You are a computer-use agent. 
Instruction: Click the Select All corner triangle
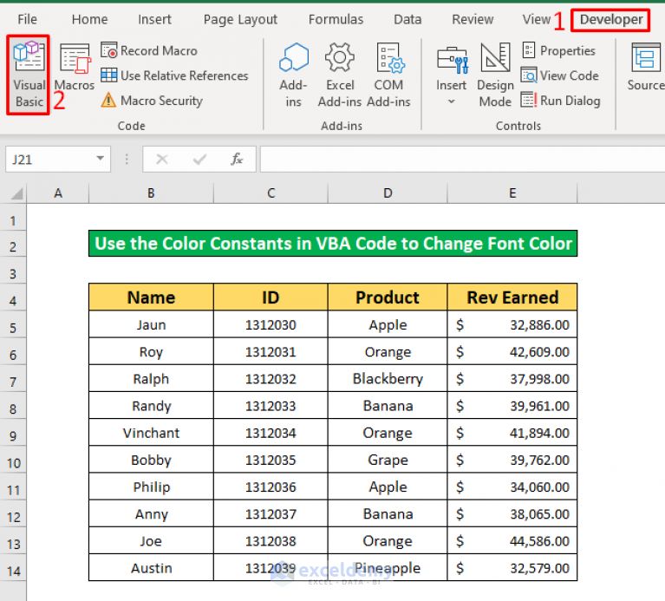click(16, 193)
